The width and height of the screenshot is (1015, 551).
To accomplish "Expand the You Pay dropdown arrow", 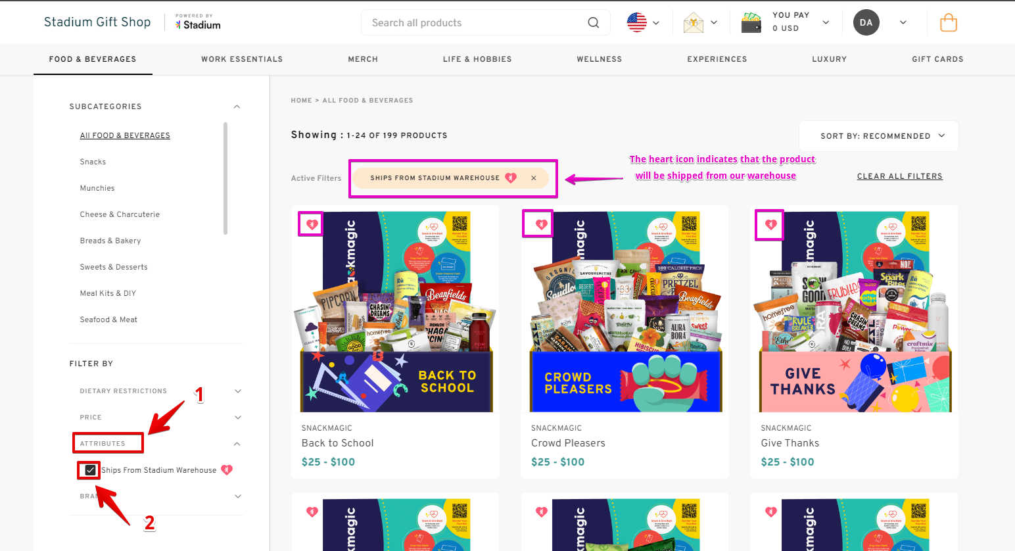I will (x=826, y=22).
